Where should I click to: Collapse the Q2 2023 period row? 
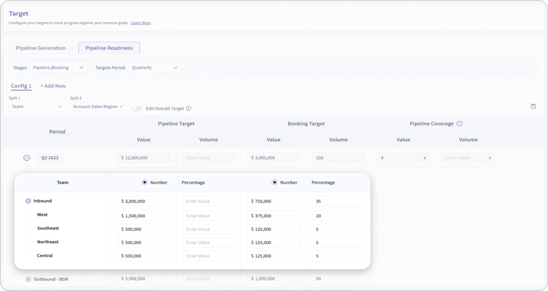point(27,158)
